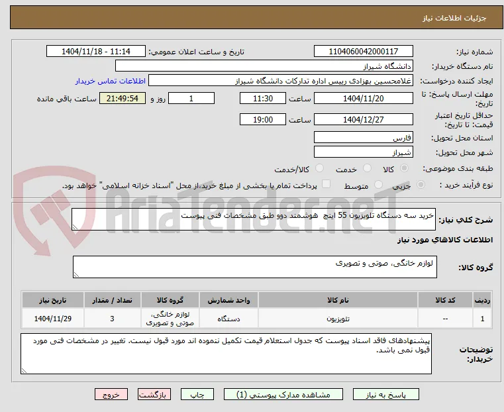Viewport: 504px width, 412px height.
Task: Click the گروه کالا table column header
Action: [x=170, y=300]
